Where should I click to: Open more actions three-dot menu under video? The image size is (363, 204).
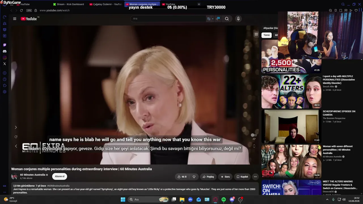click(x=255, y=177)
